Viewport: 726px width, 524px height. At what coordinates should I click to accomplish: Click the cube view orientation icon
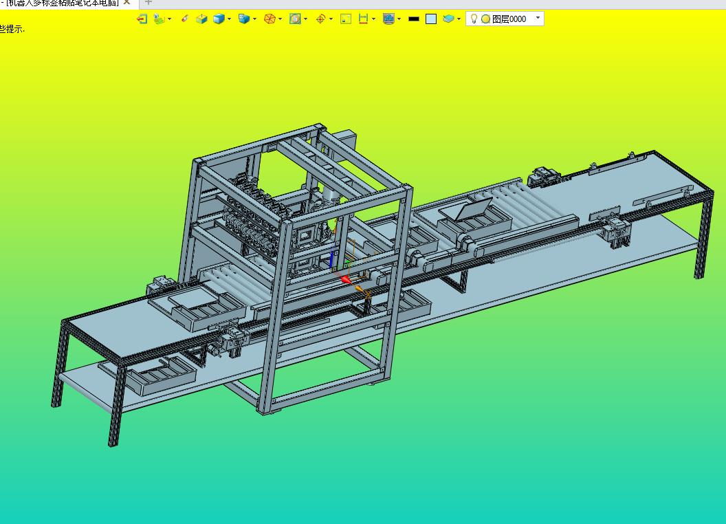click(244, 19)
